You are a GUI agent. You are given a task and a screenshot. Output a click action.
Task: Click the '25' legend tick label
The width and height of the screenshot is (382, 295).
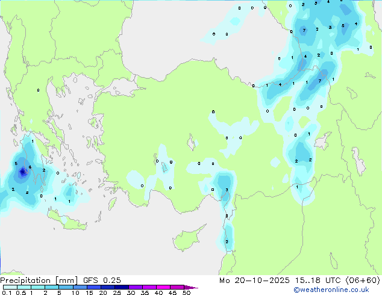[x=117, y=293]
